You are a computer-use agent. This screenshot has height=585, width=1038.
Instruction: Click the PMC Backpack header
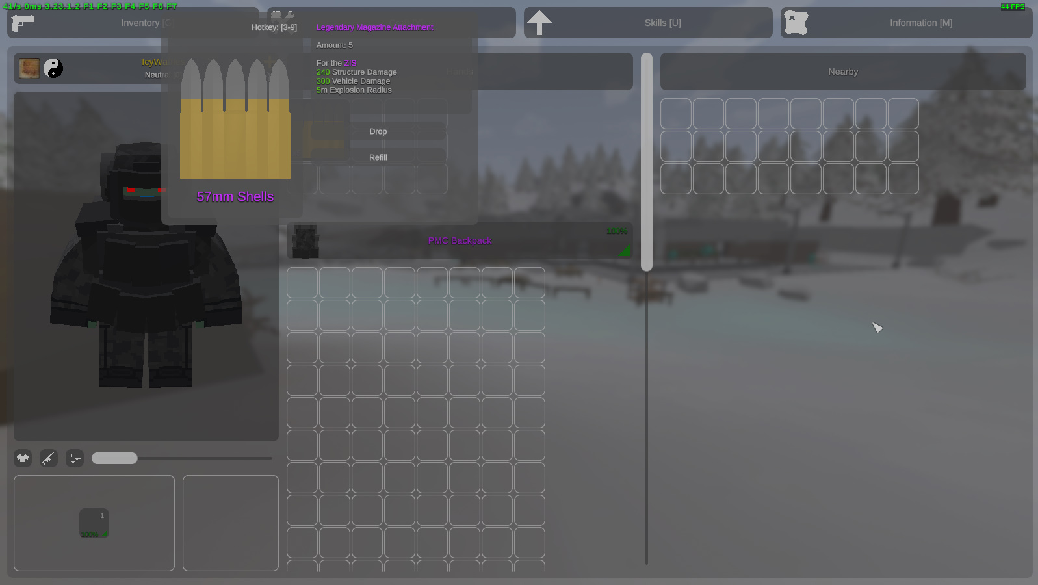coord(460,240)
